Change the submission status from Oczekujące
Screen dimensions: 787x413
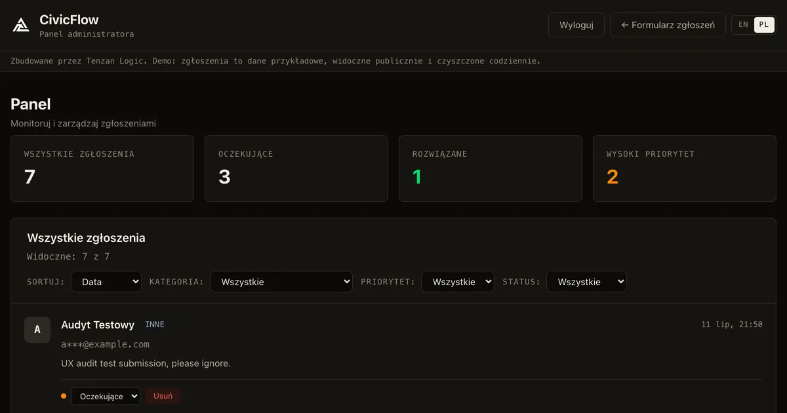[106, 396]
